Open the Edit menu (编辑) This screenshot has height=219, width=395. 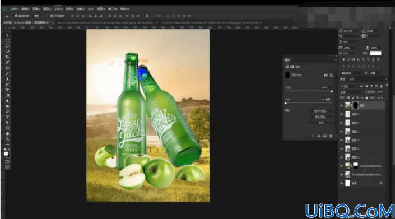[25, 9]
